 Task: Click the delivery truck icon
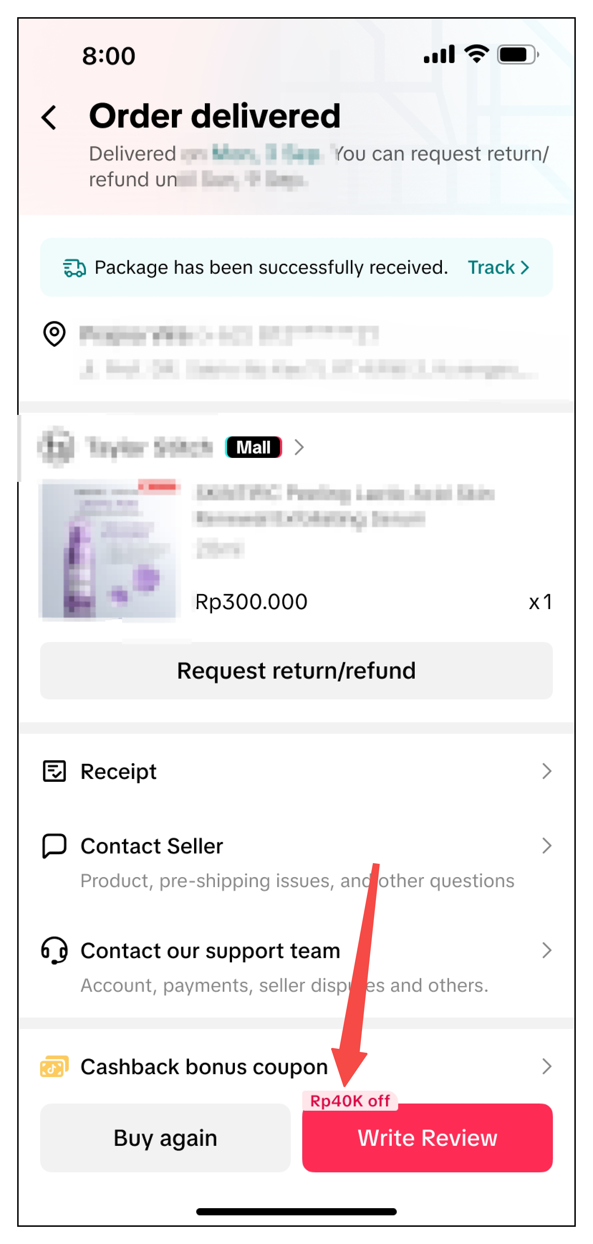pyautogui.click(x=74, y=268)
